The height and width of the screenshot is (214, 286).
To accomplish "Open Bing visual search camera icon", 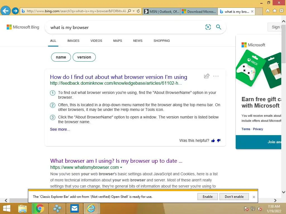I will click(x=208, y=27).
